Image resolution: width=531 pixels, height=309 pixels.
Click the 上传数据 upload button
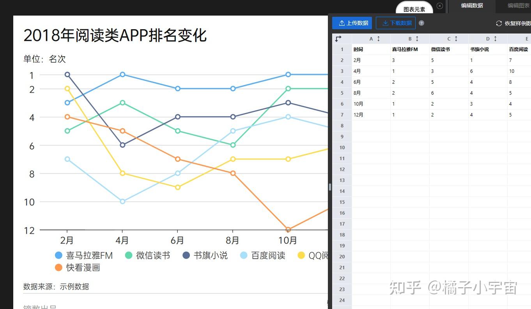(352, 23)
